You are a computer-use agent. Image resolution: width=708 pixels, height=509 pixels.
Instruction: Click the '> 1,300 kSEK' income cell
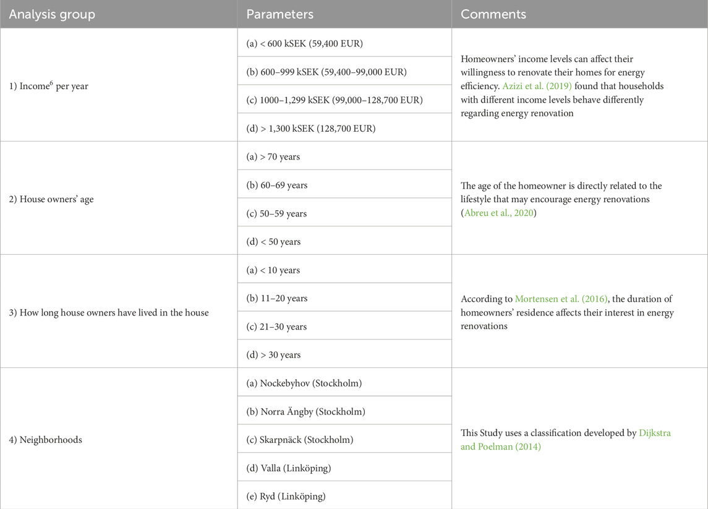[344, 127]
